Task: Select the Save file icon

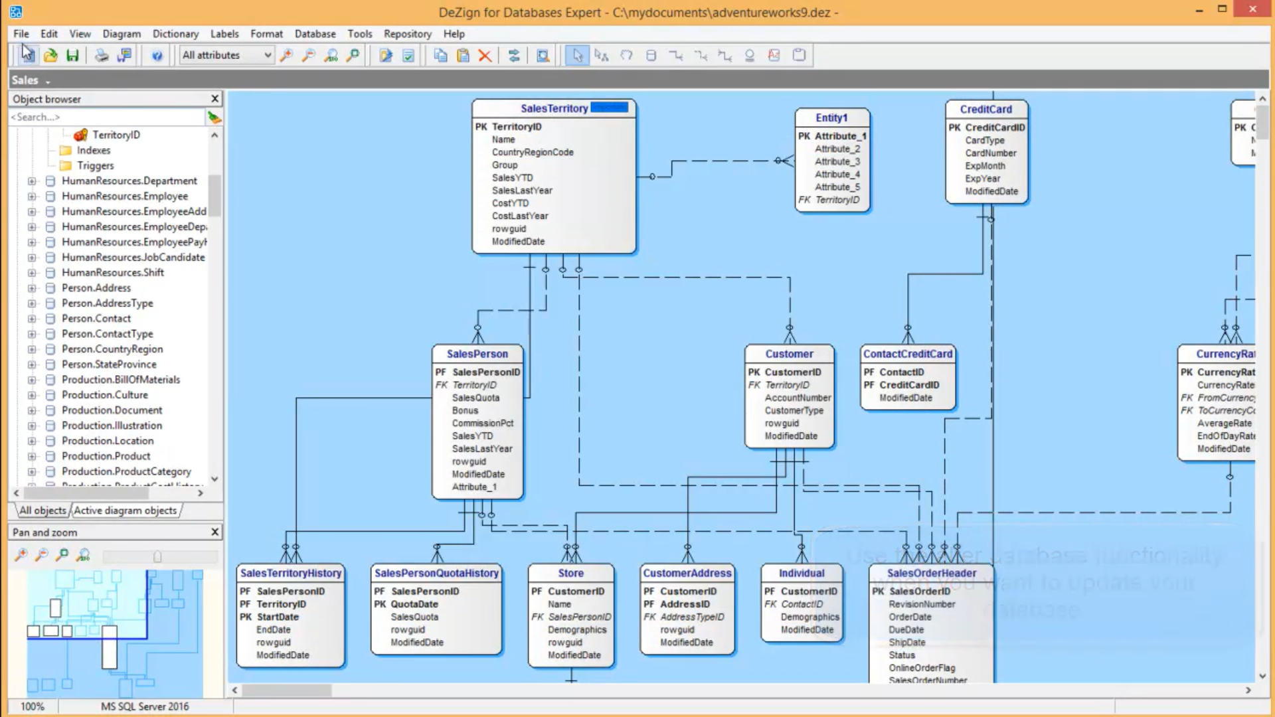Action: tap(74, 55)
